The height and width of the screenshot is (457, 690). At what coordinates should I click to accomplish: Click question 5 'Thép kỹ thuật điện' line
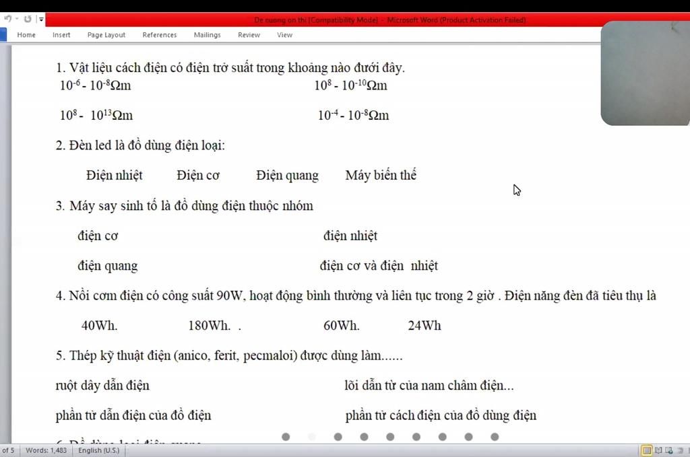coord(229,355)
